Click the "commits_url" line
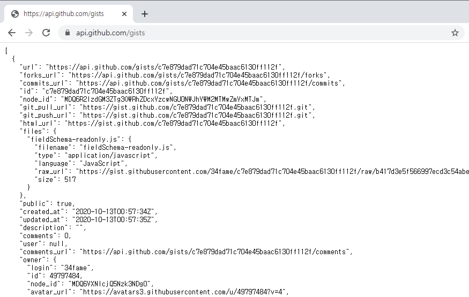This screenshot has height=297, width=469. tap(182, 83)
